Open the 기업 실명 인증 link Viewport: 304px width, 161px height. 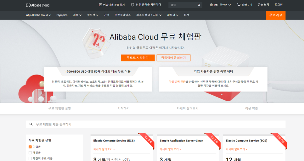pyautogui.click(x=177, y=82)
